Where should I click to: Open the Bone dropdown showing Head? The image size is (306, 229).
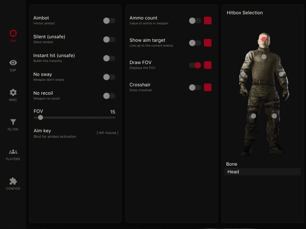(x=262, y=172)
